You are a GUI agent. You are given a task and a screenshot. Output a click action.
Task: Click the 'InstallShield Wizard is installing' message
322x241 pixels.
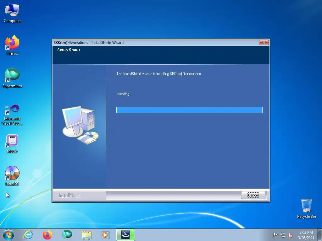click(158, 74)
